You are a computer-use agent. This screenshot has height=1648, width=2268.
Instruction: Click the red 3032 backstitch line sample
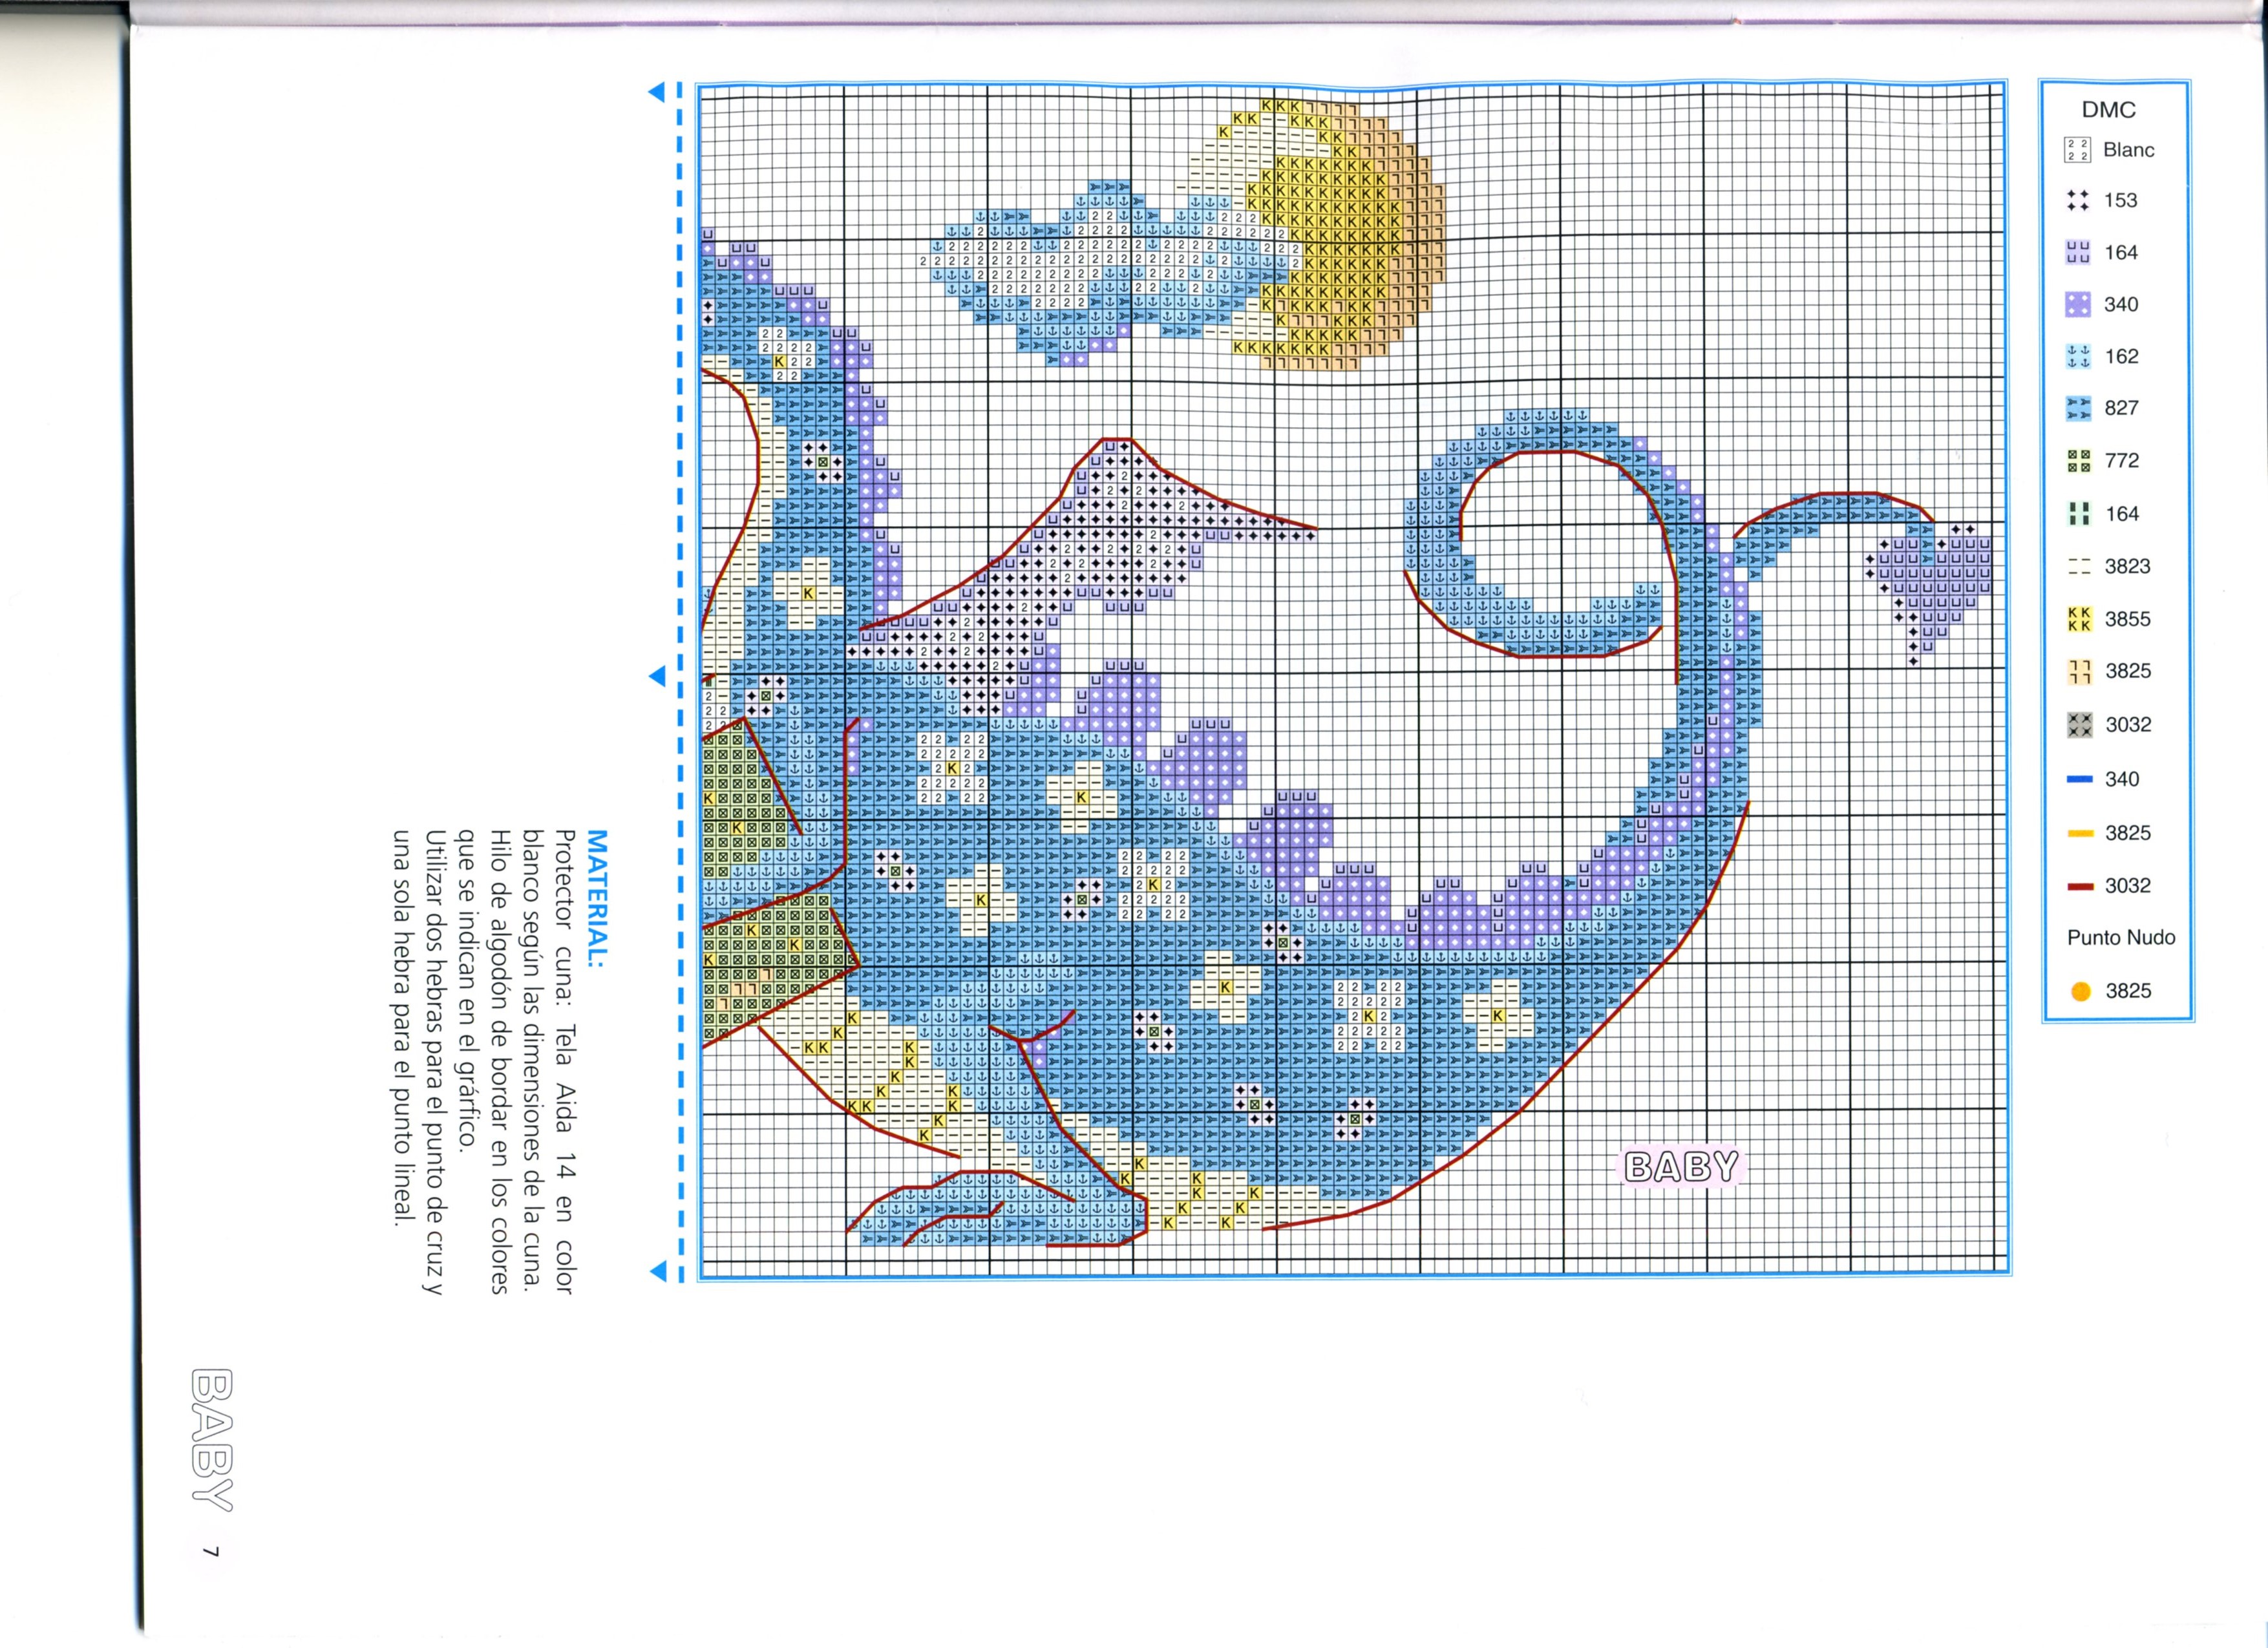tap(2081, 886)
